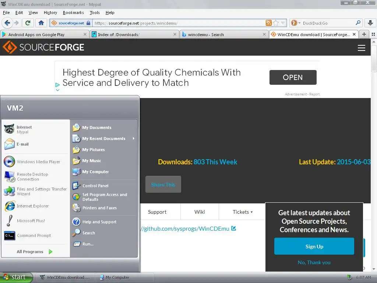Image resolution: width=377 pixels, height=283 pixels.
Task: Click the system tray network icon
Action: pos(350,277)
